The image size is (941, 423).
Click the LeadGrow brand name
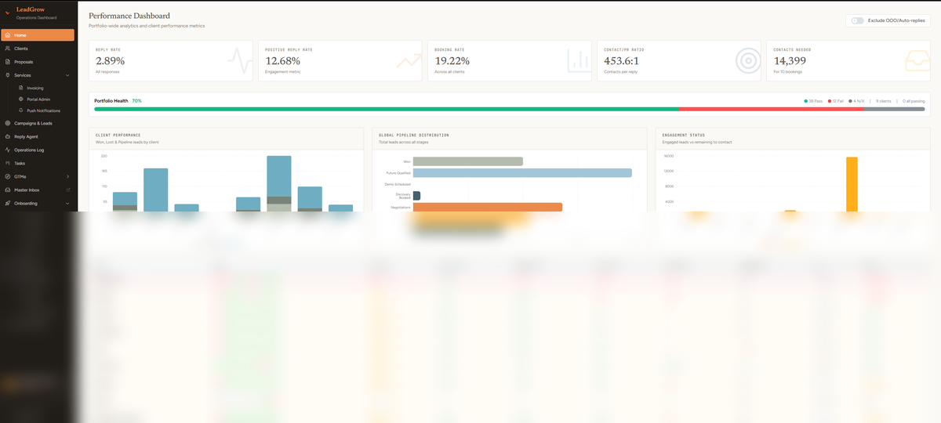[x=31, y=9]
